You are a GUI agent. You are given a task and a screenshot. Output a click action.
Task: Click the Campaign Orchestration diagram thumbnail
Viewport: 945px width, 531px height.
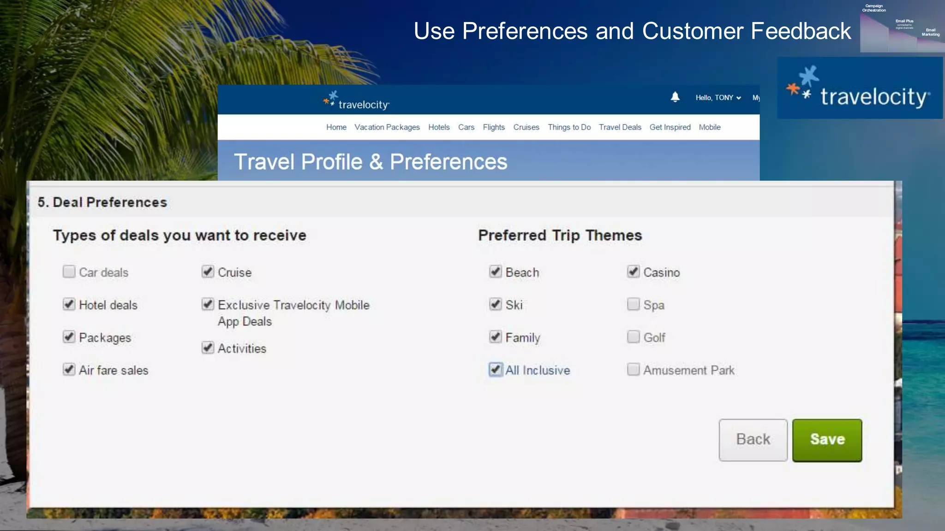(902, 27)
